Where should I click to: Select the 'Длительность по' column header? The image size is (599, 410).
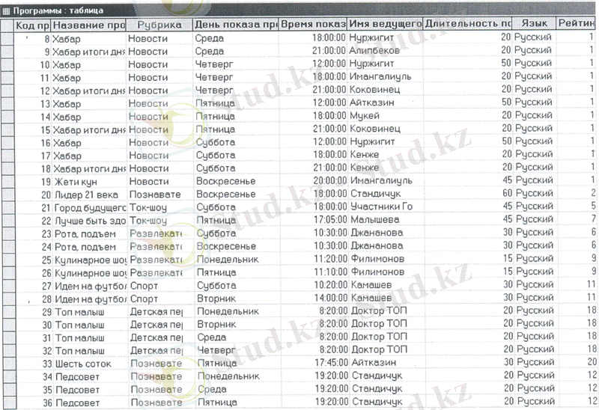point(467,24)
